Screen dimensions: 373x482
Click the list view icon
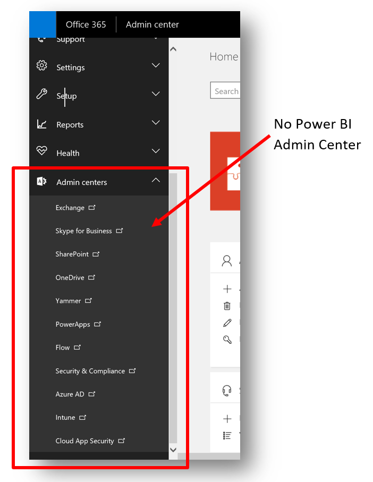(227, 436)
